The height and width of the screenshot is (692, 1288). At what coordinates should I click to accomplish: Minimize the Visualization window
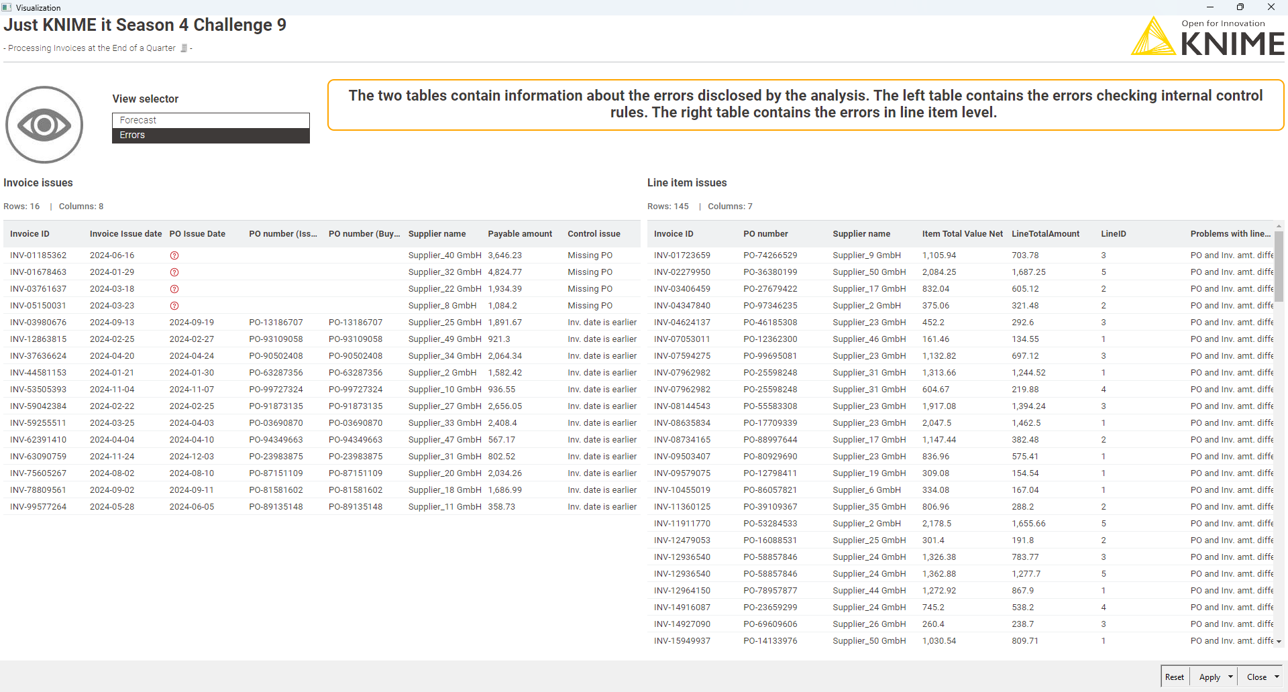(x=1210, y=7)
